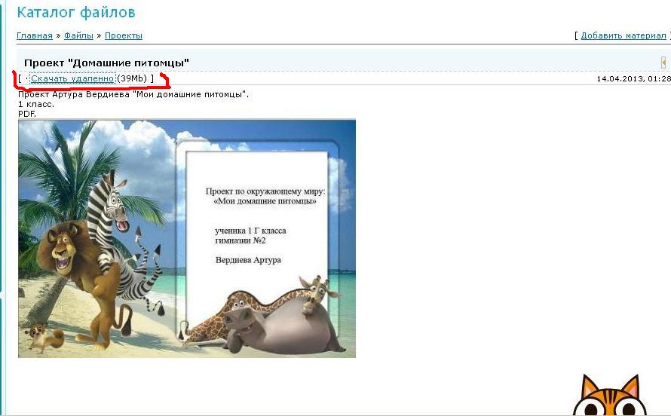Select the title Проект "Домашние питомцы"
671x416 pixels.
pos(106,63)
